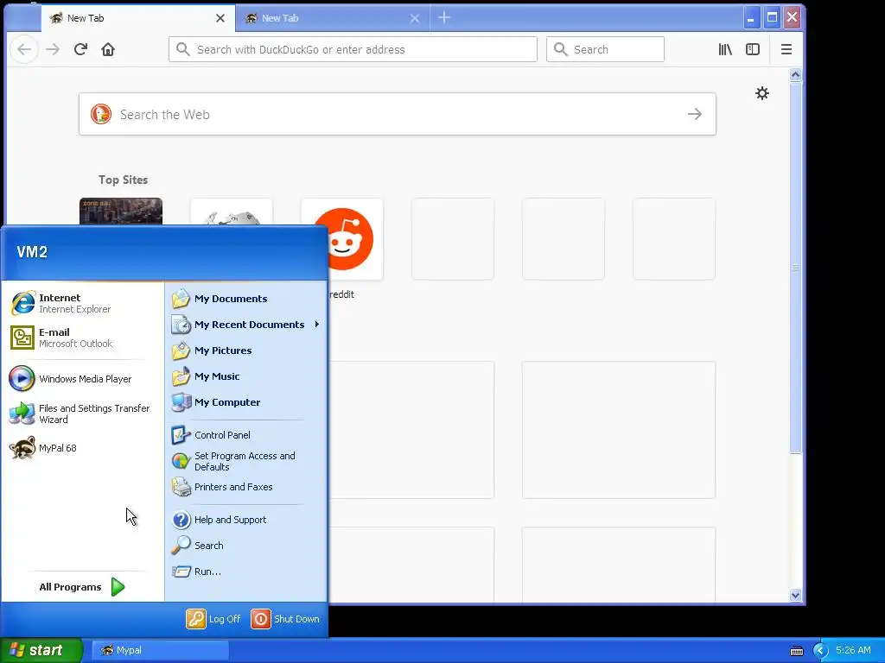The height and width of the screenshot is (663, 885).
Task: Open My Pictures folder
Action: (246, 350)
